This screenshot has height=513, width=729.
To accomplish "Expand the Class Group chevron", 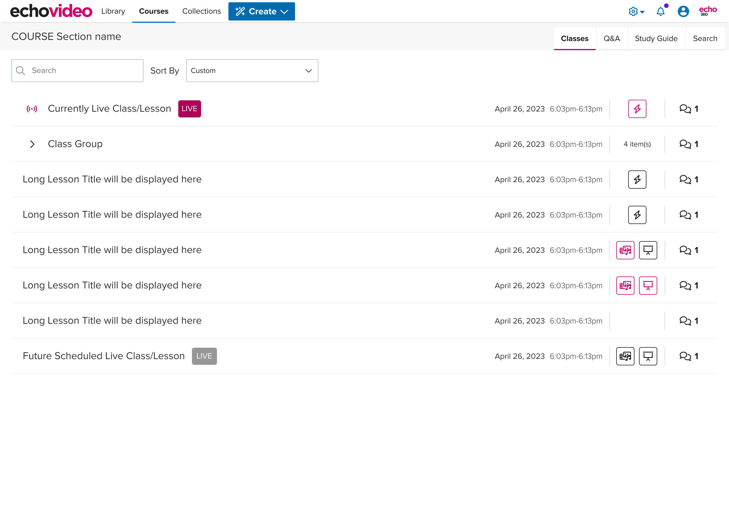I will point(32,144).
